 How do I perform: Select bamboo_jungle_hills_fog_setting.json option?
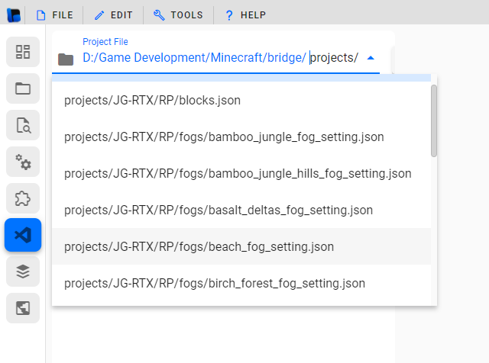click(x=241, y=173)
